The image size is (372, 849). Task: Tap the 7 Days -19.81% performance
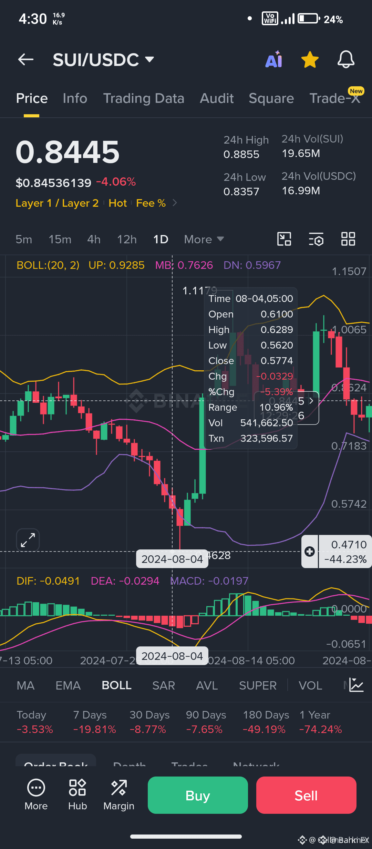94,722
